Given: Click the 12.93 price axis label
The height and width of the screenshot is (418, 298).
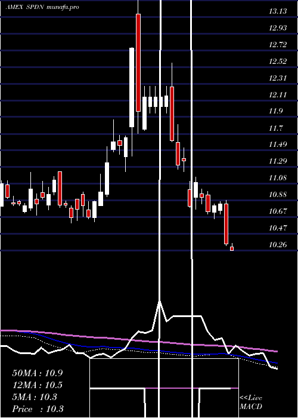Looking at the screenshot, I should coord(278,28).
